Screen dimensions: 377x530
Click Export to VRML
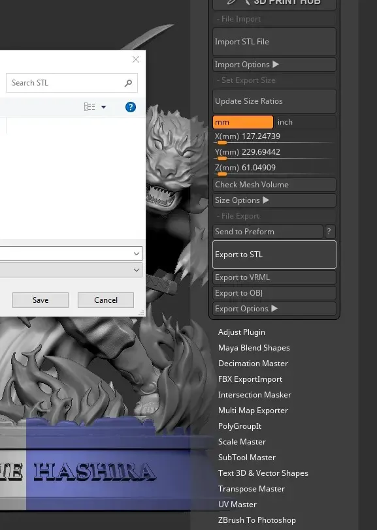pos(274,277)
